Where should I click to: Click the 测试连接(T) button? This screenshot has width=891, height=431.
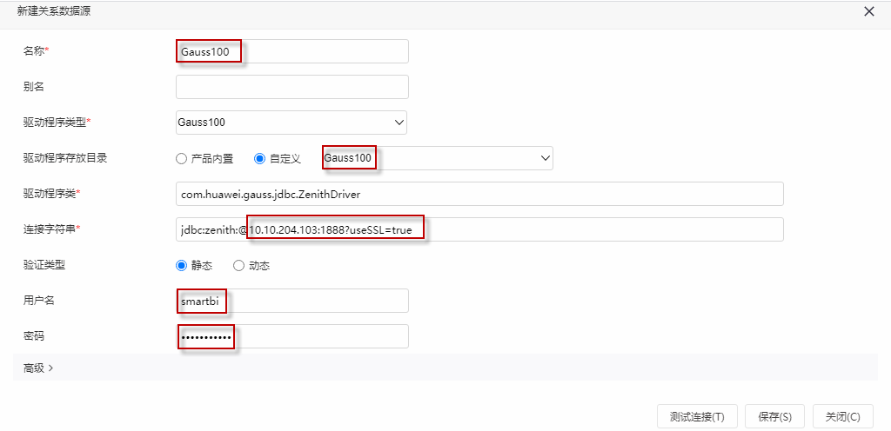click(697, 417)
